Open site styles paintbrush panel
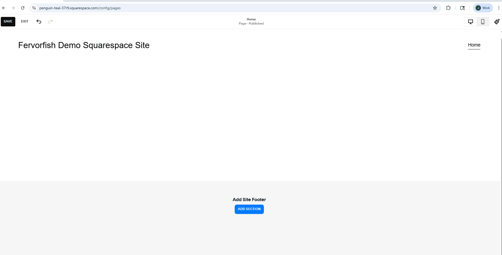Screen dimensions: 502x255 tap(497, 22)
